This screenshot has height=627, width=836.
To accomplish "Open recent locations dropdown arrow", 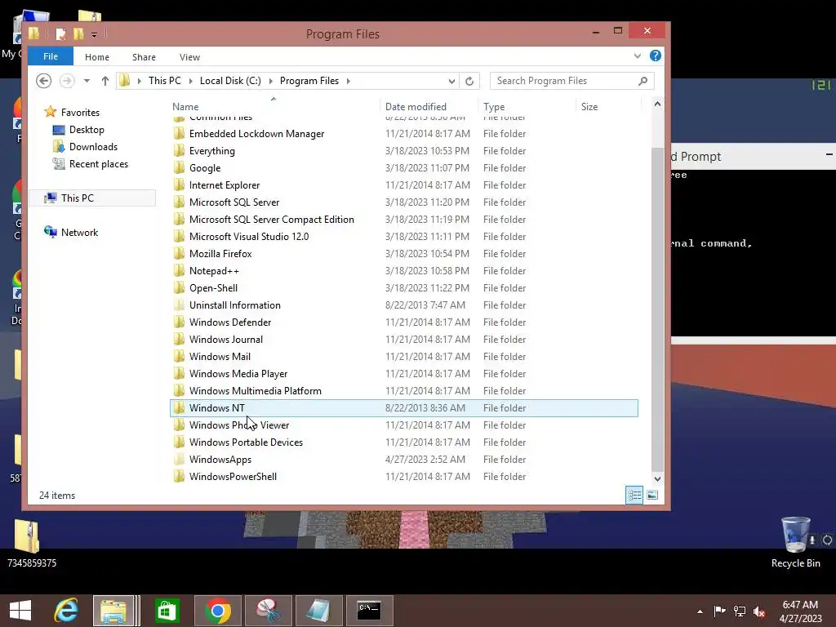I will tap(87, 81).
